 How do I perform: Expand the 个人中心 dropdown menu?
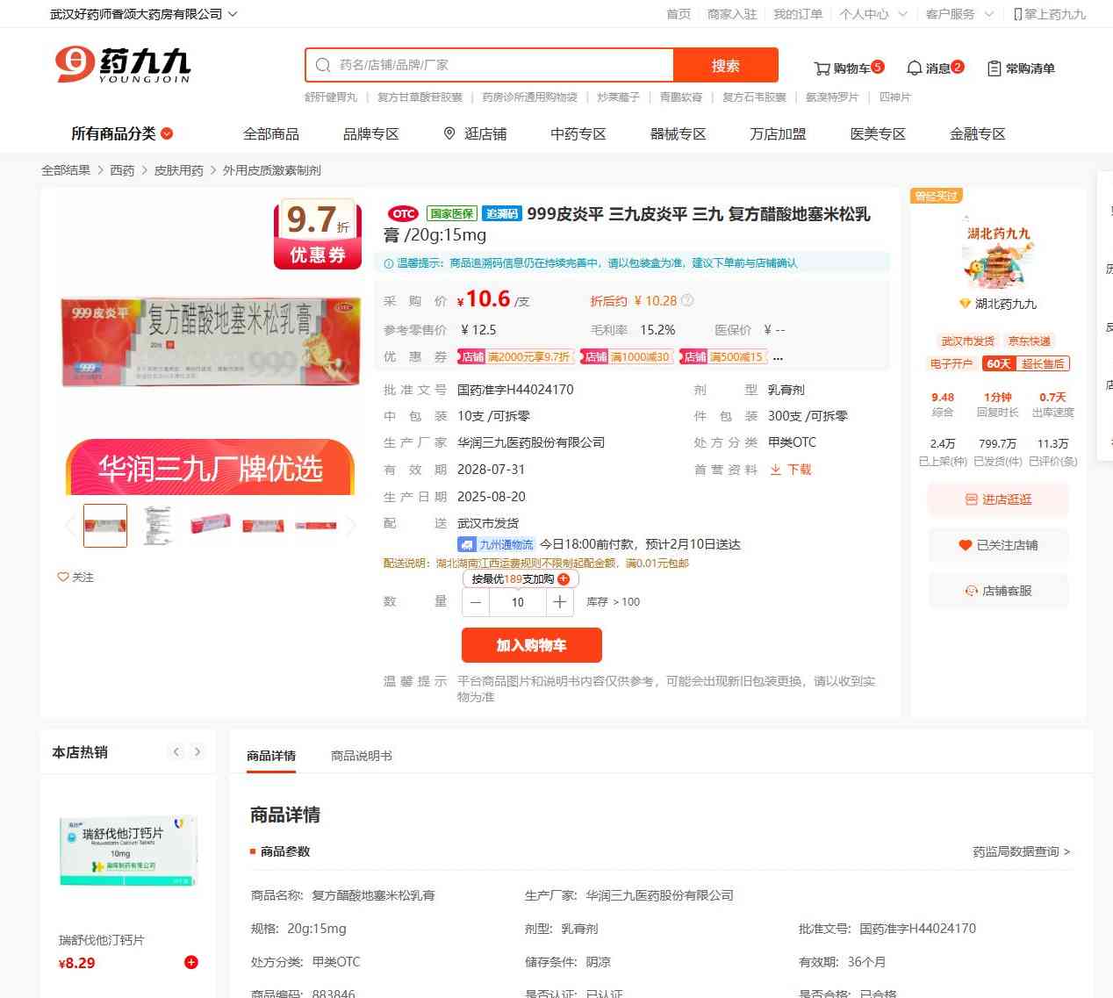[x=872, y=14]
